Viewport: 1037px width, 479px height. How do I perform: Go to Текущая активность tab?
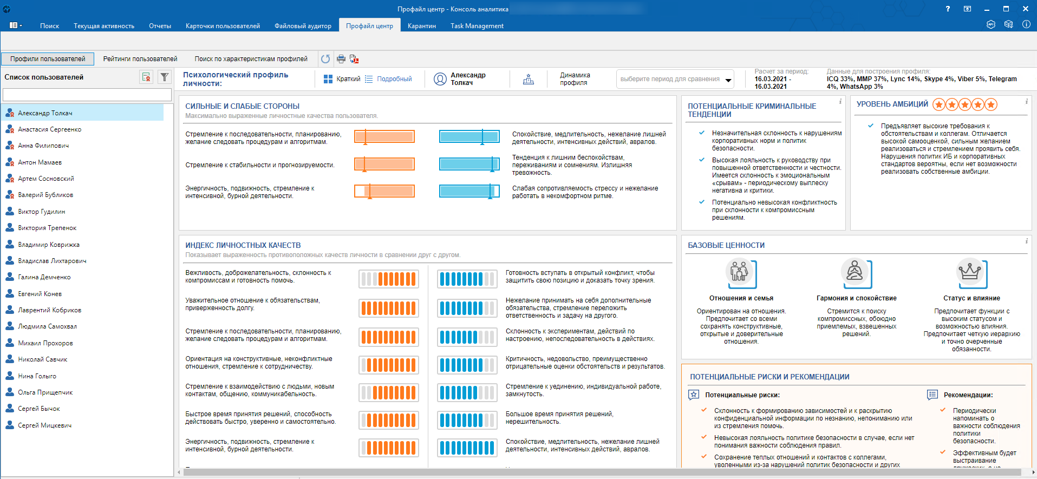pos(104,25)
